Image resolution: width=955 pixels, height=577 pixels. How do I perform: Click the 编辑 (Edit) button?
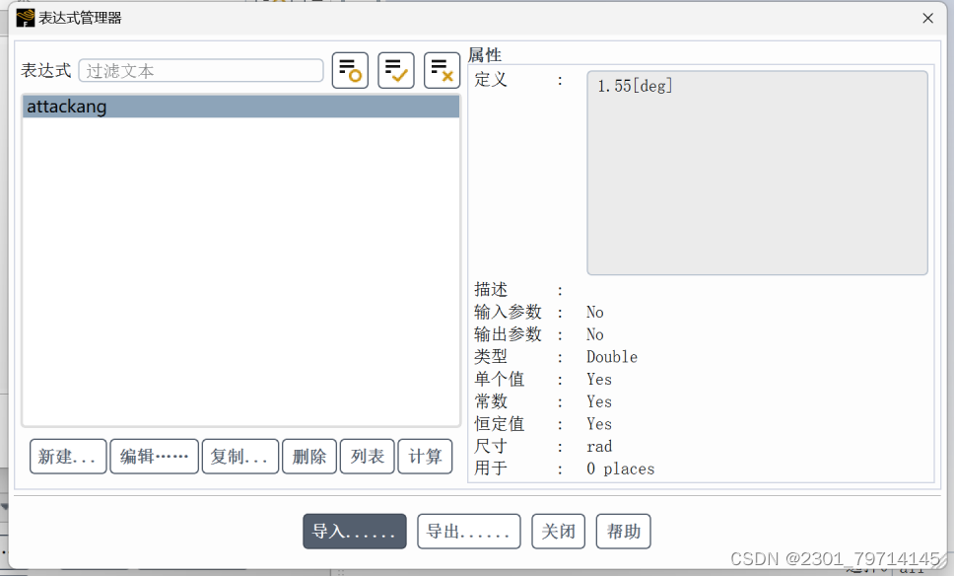pyautogui.click(x=154, y=456)
